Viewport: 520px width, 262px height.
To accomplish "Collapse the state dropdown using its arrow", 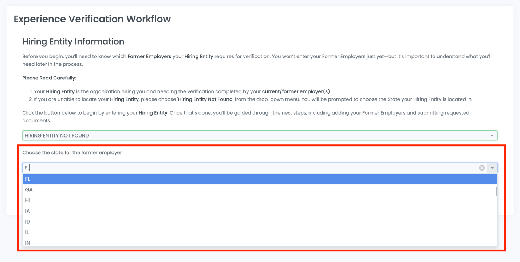I will [x=492, y=168].
